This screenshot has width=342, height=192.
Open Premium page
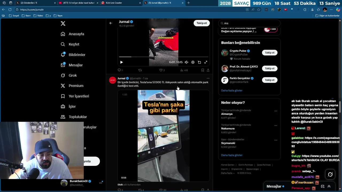tap(72, 86)
